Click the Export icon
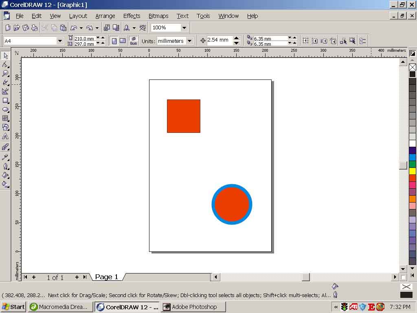The height and width of the screenshot is (313, 417). [116, 28]
